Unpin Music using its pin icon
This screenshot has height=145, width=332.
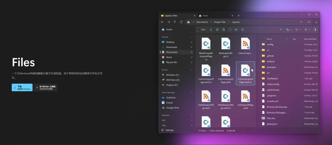192,57
